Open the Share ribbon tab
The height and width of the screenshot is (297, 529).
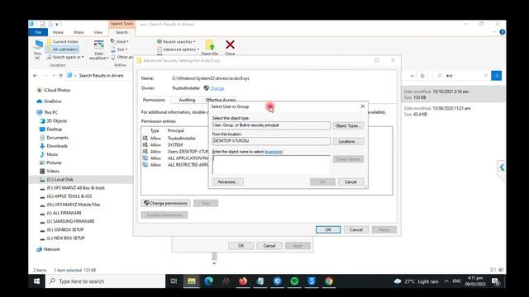[x=79, y=32]
